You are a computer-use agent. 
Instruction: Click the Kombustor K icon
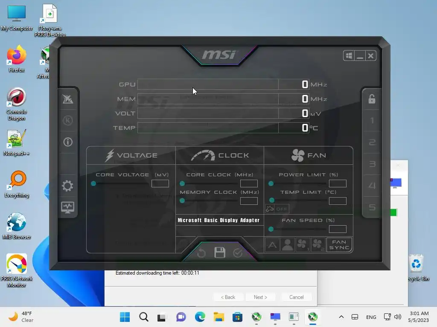(68, 120)
